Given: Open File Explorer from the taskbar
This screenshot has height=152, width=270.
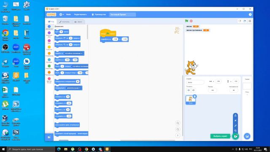Looking at the screenshot, I should coord(66,149).
